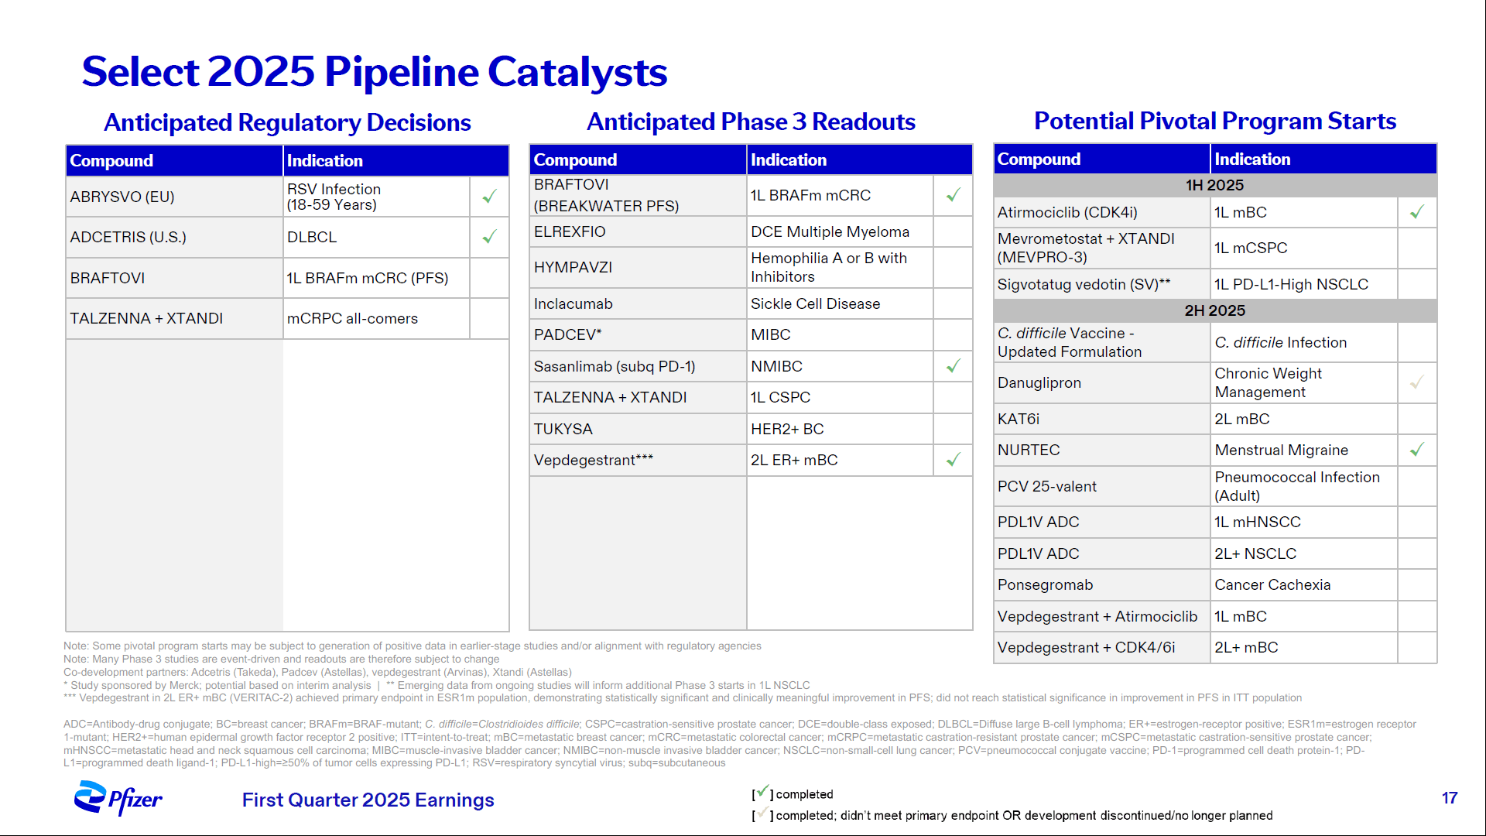
Task: Click the green checkmark in the completed legend
Action: (762, 792)
